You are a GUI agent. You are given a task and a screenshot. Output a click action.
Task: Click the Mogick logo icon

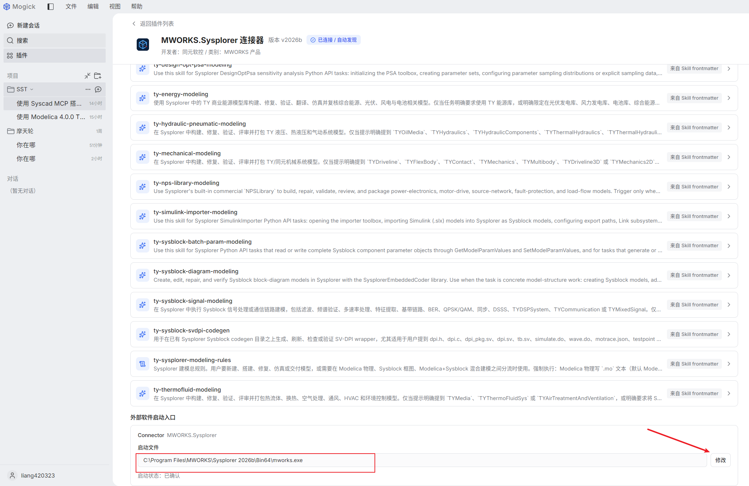pos(6,7)
